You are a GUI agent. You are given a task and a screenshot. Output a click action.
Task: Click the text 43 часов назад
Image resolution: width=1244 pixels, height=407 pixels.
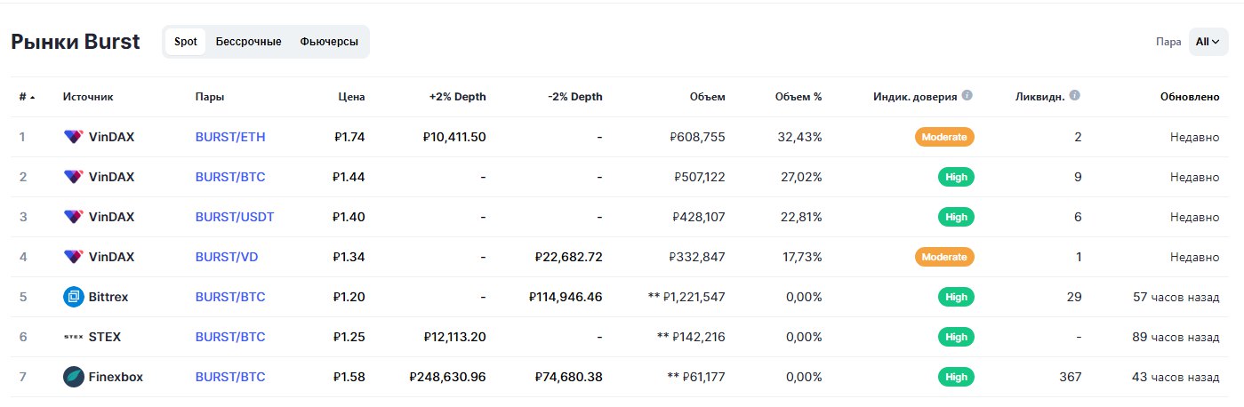1176,377
